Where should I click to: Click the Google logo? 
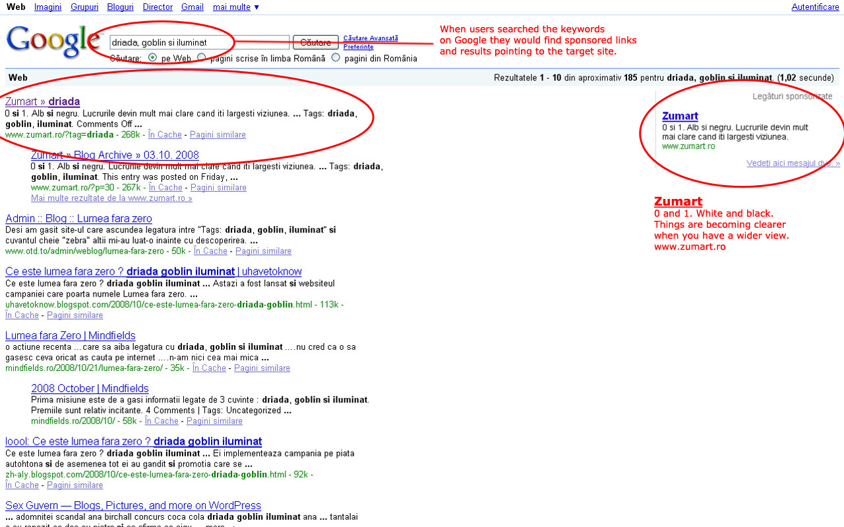(x=53, y=42)
